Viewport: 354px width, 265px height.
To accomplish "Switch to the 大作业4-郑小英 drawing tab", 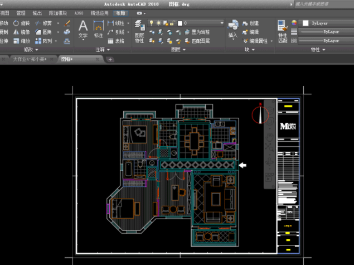I will 30,59.
